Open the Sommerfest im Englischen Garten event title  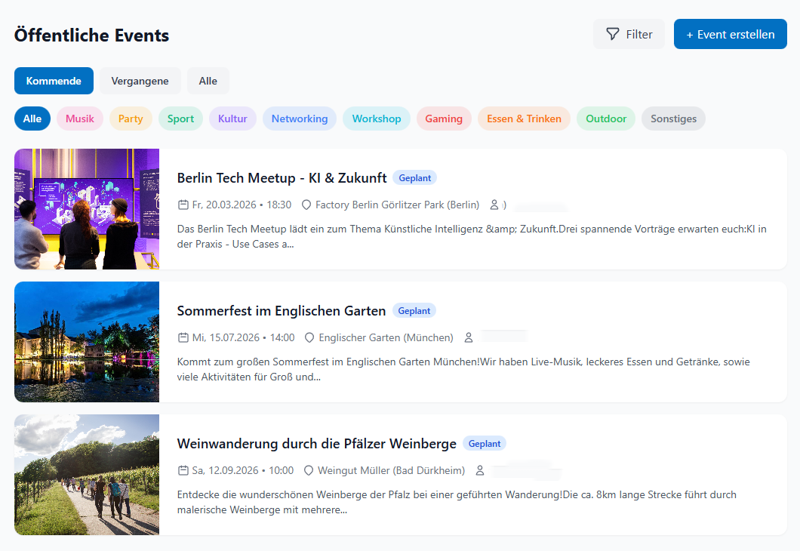pos(279,310)
